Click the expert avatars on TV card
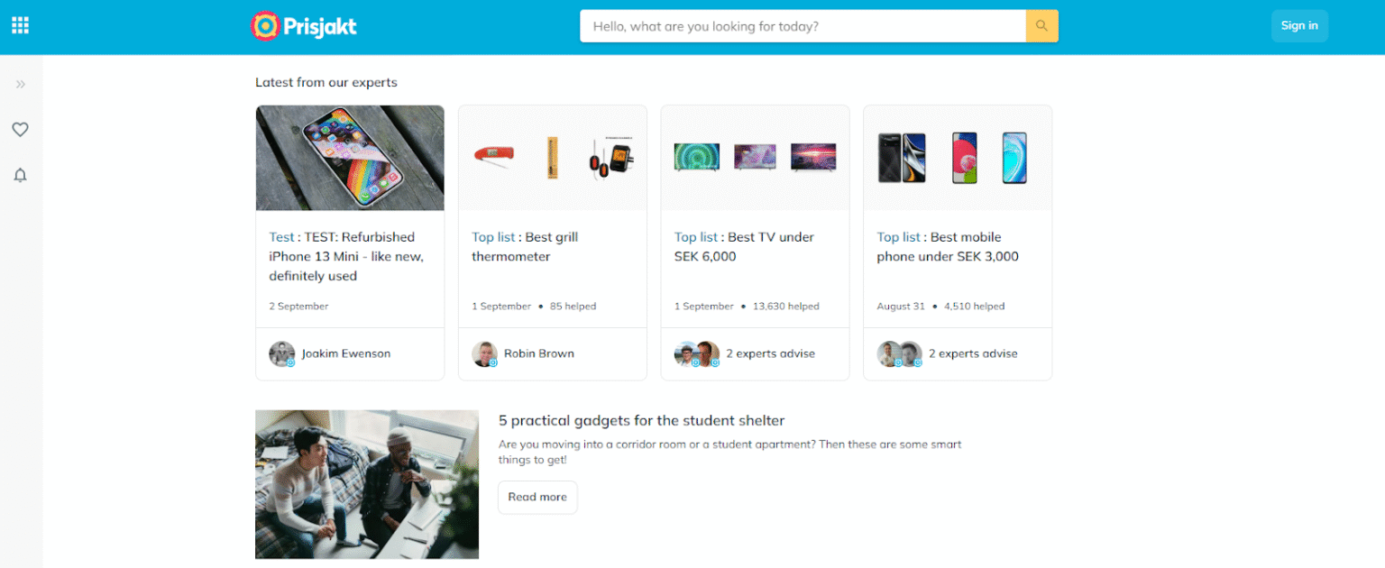This screenshot has height=568, width=1385. (x=697, y=353)
